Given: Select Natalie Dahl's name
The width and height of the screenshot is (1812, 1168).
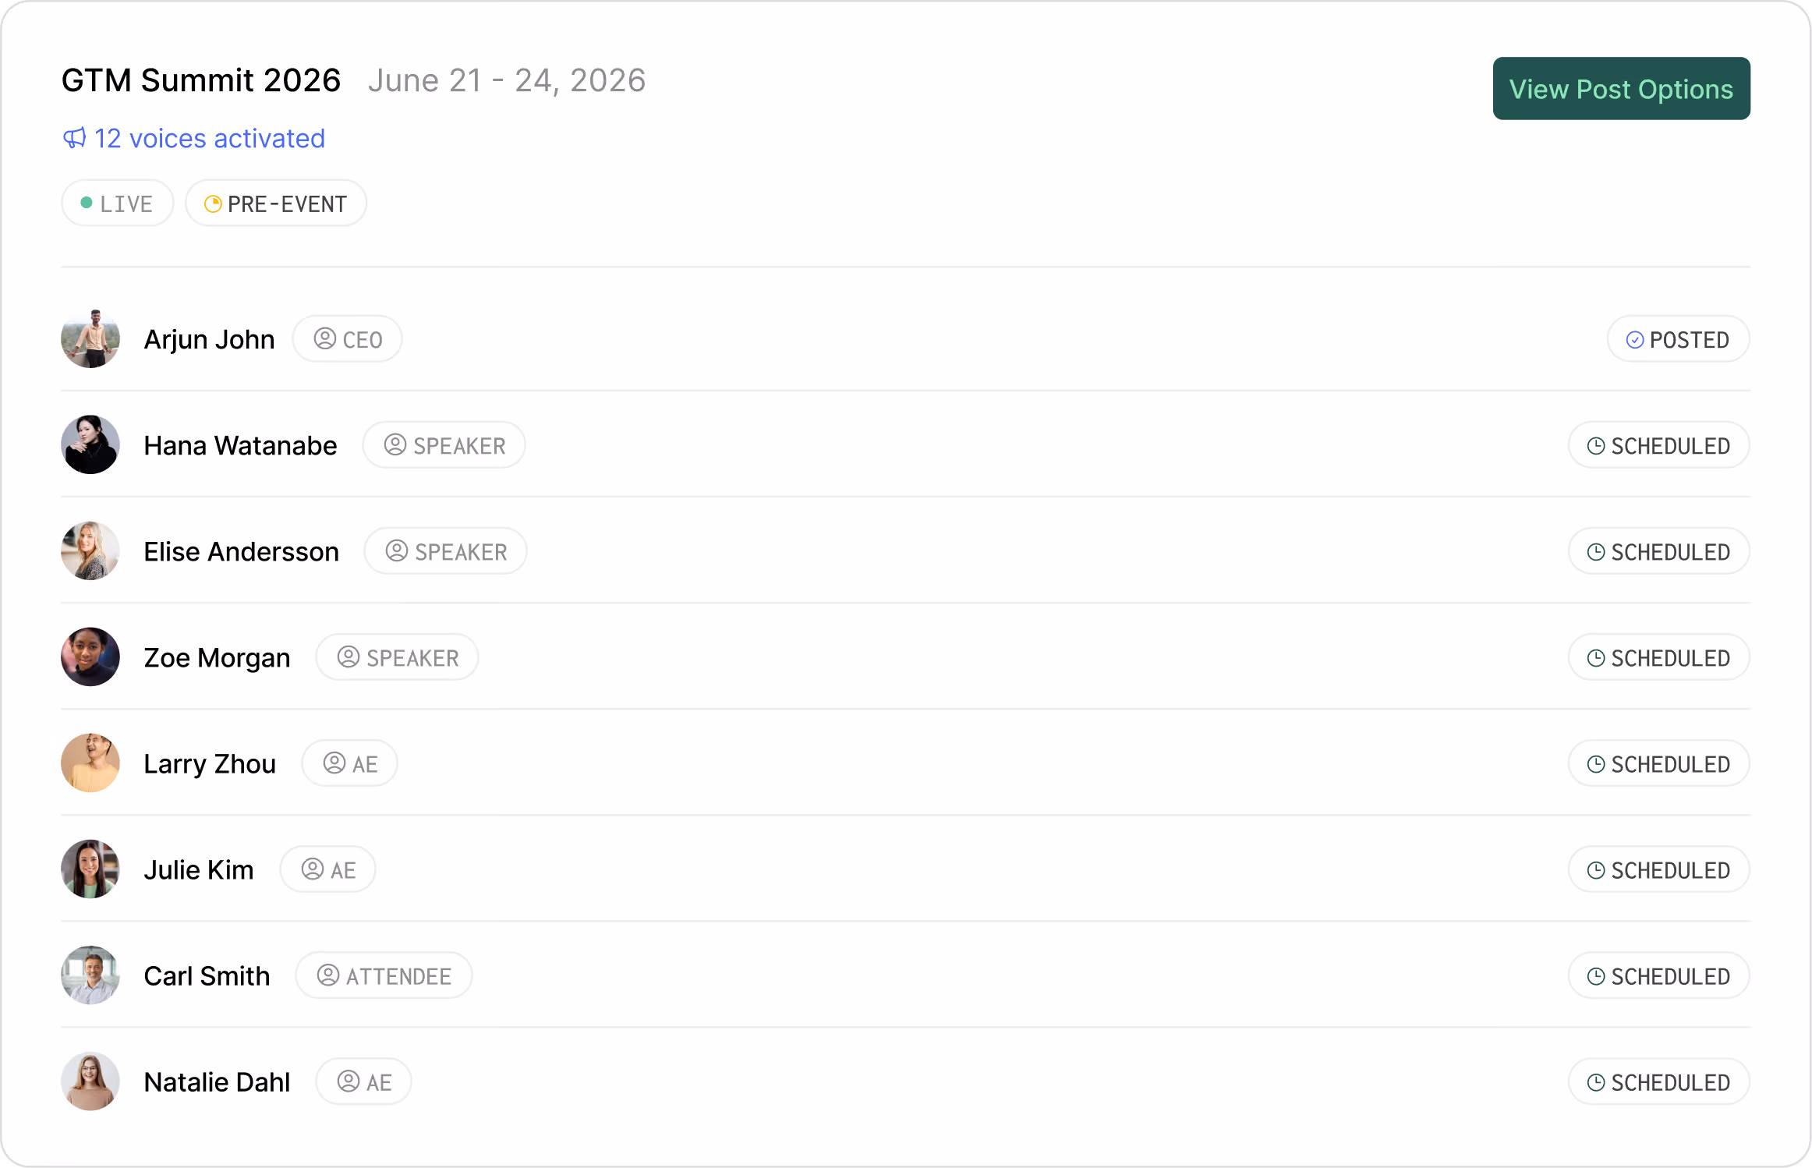Looking at the screenshot, I should [x=217, y=1081].
